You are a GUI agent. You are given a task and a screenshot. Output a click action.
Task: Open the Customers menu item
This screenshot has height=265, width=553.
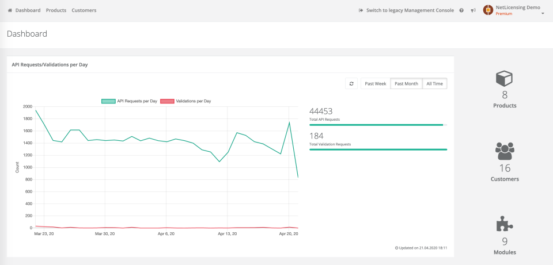[84, 10]
